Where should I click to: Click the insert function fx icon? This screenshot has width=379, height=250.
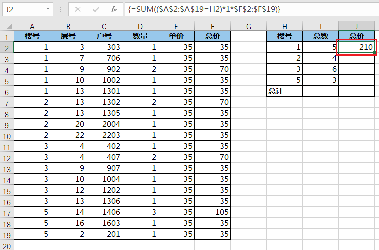(x=114, y=9)
